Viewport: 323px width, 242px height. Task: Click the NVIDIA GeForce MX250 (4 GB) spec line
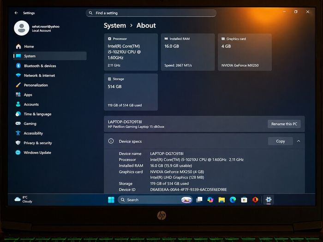coord(177,171)
